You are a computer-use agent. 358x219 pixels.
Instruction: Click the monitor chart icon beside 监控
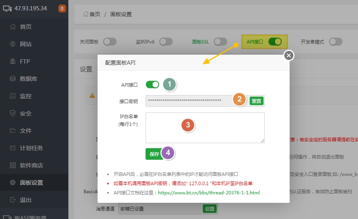click(13, 96)
